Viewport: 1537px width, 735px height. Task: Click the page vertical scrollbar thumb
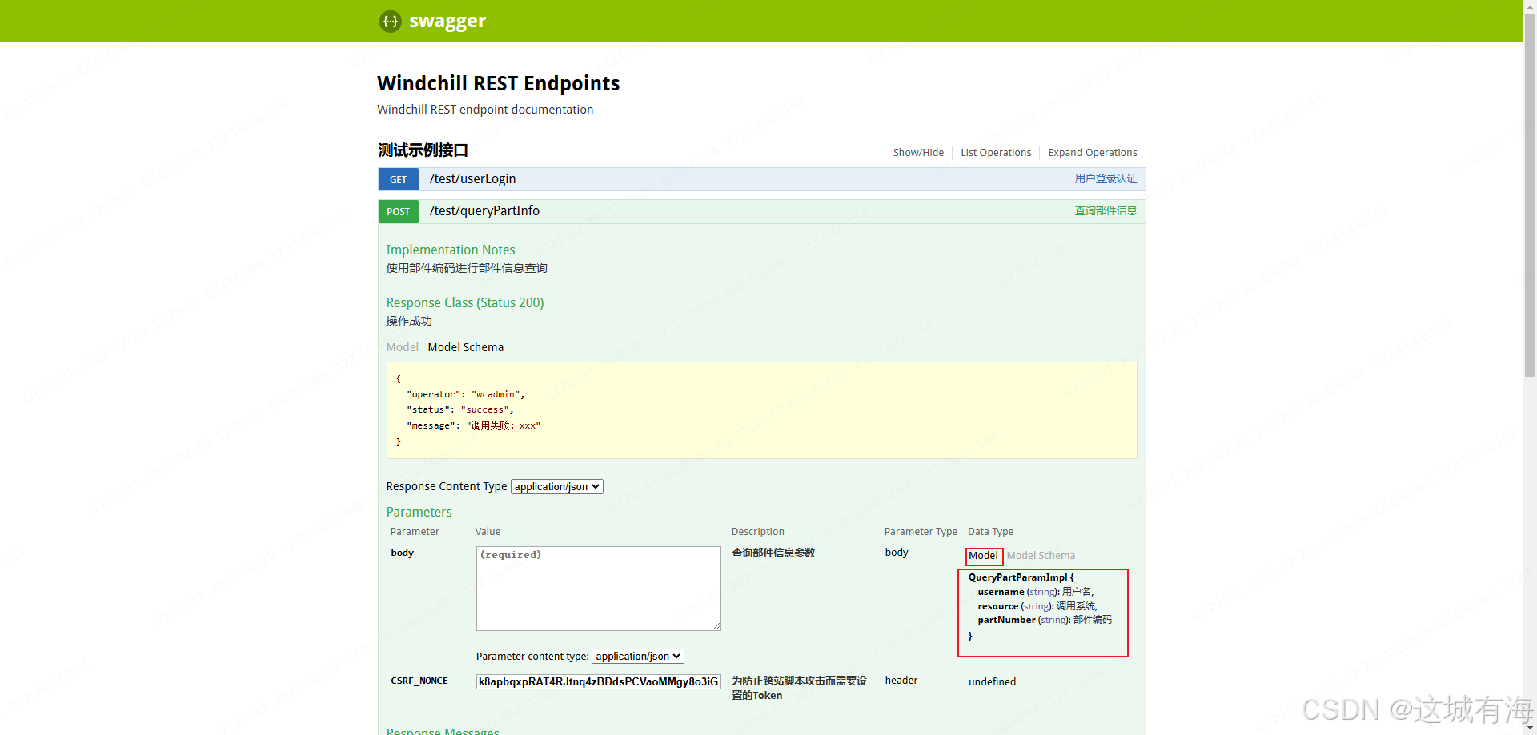[x=1530, y=194]
